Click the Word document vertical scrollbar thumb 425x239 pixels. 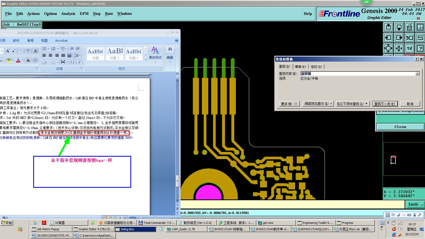pyautogui.click(x=177, y=181)
